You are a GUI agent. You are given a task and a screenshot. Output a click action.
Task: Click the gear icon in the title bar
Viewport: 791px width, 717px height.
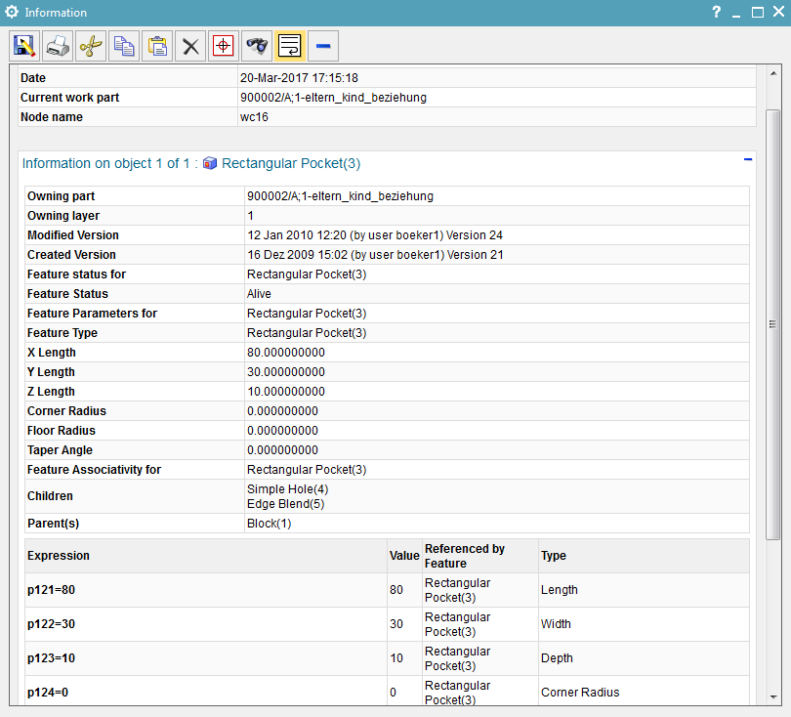point(12,12)
